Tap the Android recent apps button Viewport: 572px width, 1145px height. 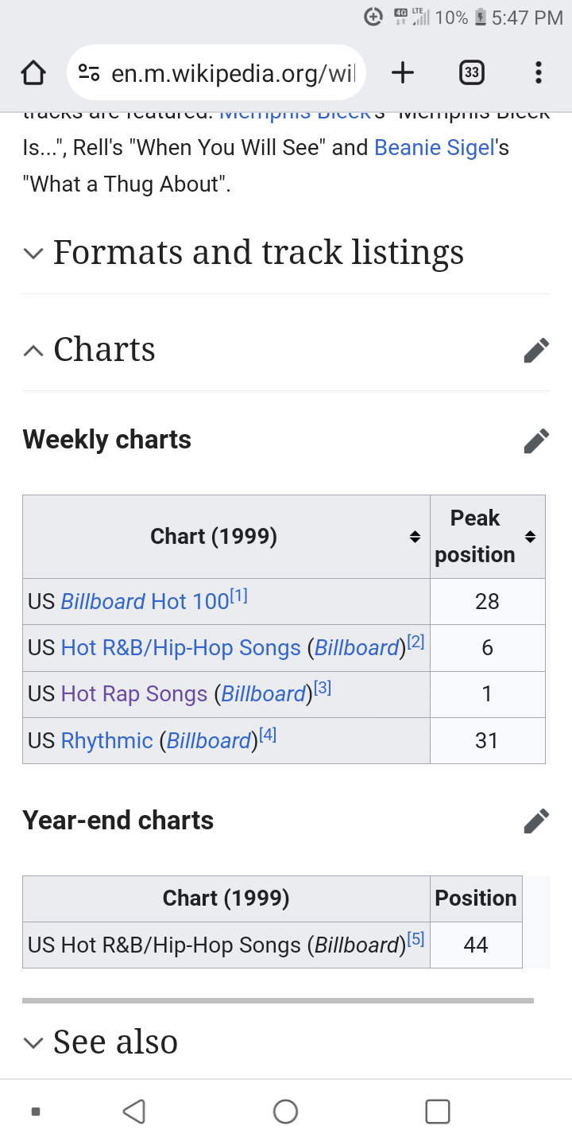(438, 1111)
